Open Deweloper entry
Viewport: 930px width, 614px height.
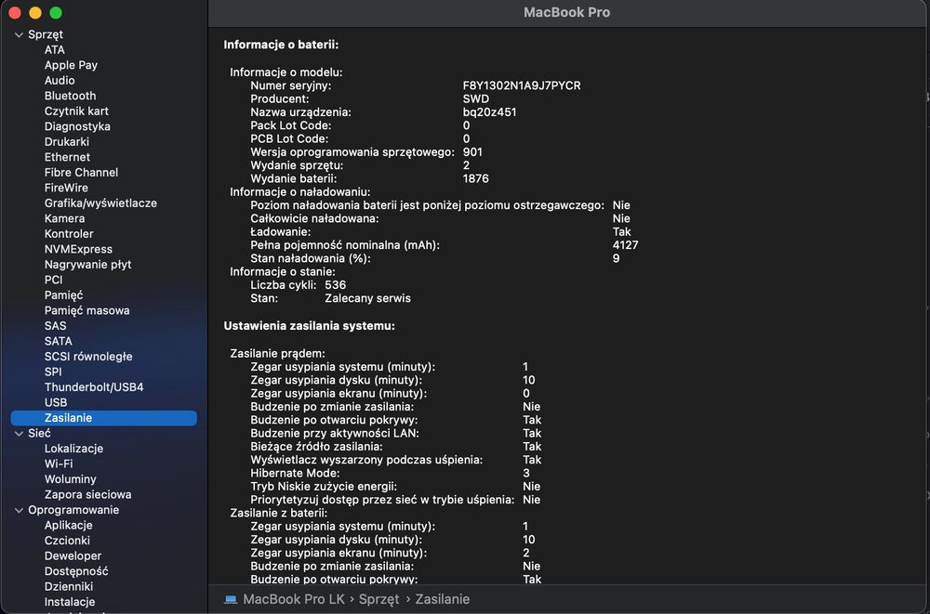[x=73, y=555]
